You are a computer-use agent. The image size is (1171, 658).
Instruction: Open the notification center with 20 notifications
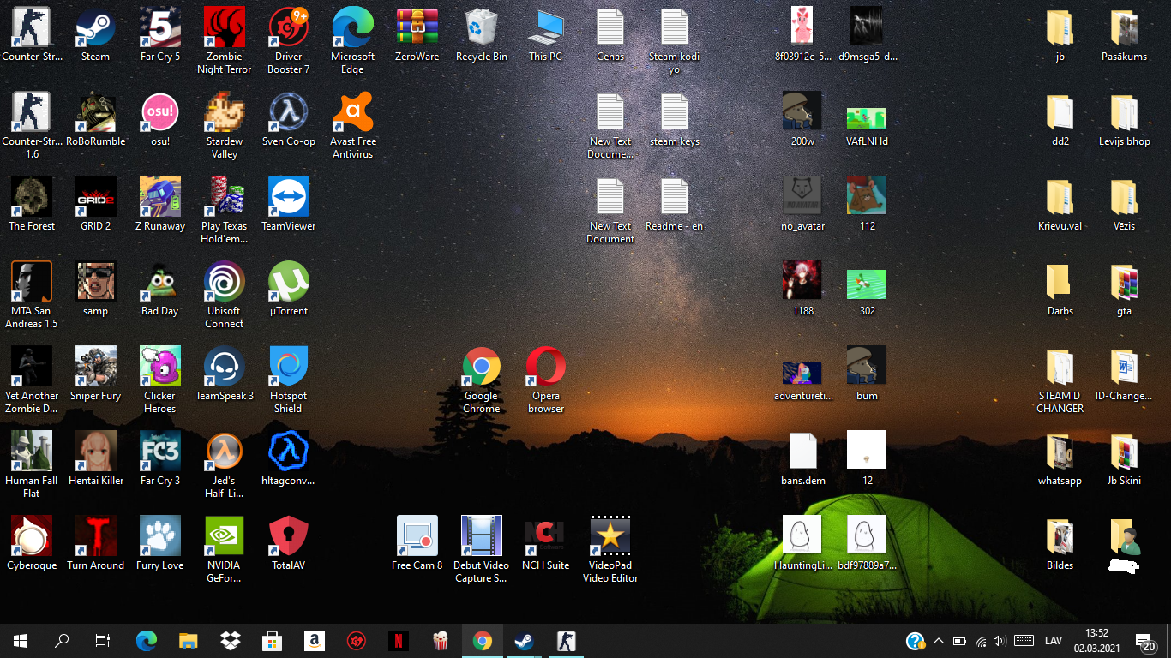point(1144,641)
